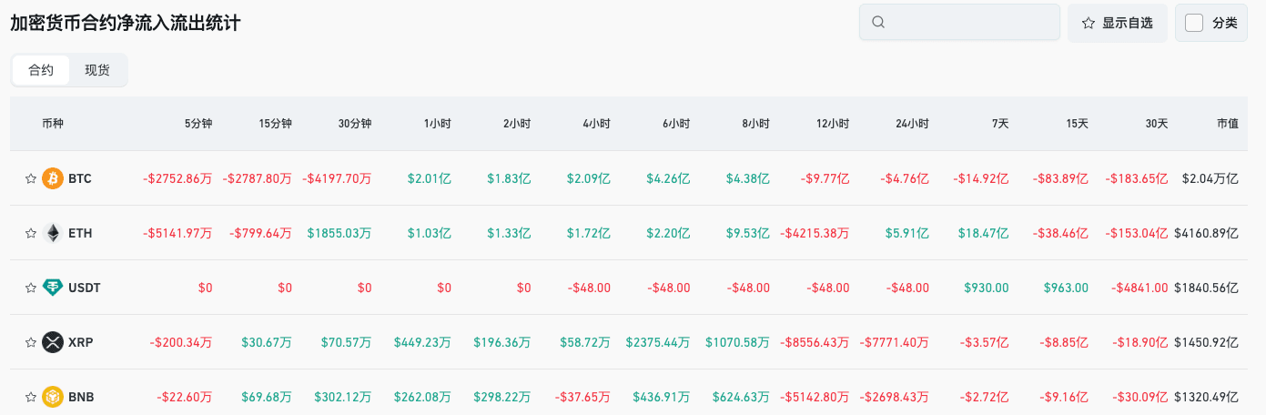Switch to the 现货 tab
This screenshot has height=415, width=1266.
[97, 70]
